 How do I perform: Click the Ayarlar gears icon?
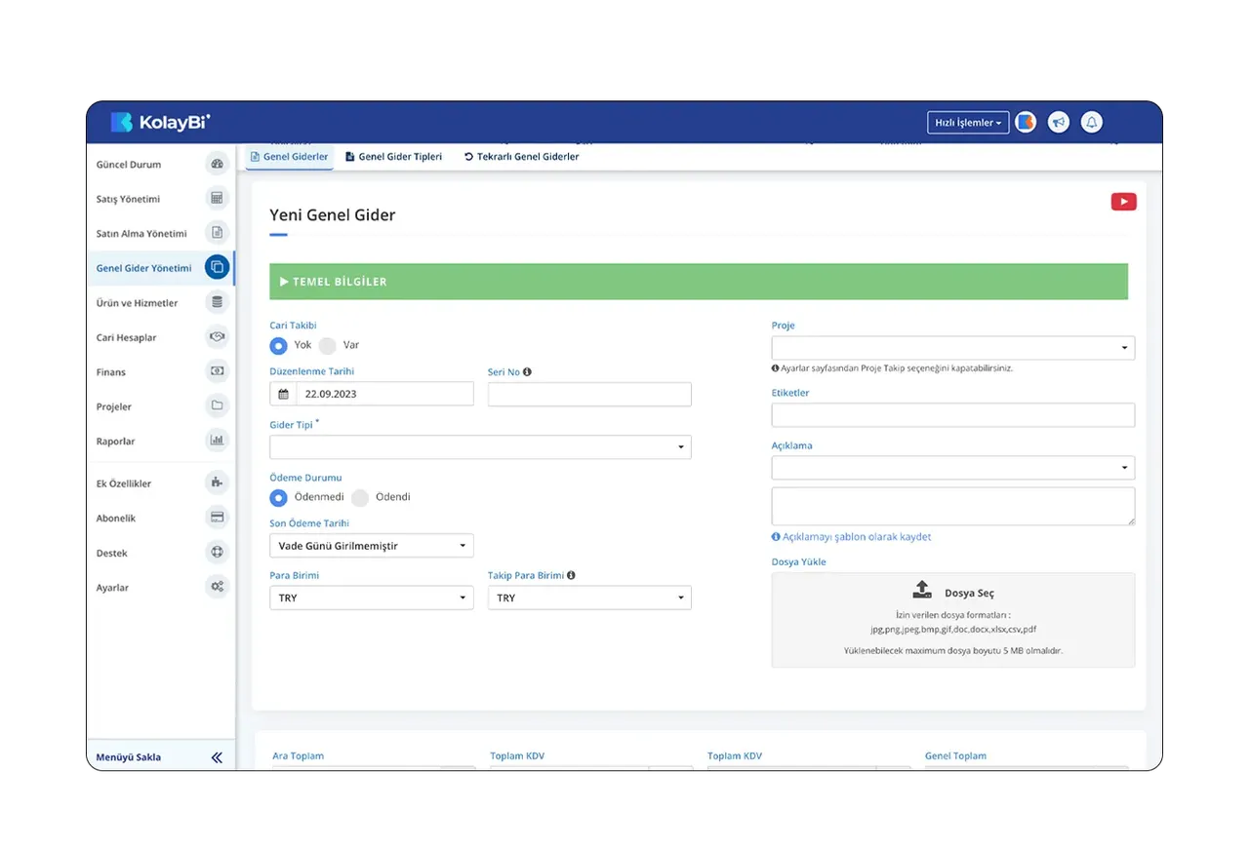pyautogui.click(x=217, y=587)
